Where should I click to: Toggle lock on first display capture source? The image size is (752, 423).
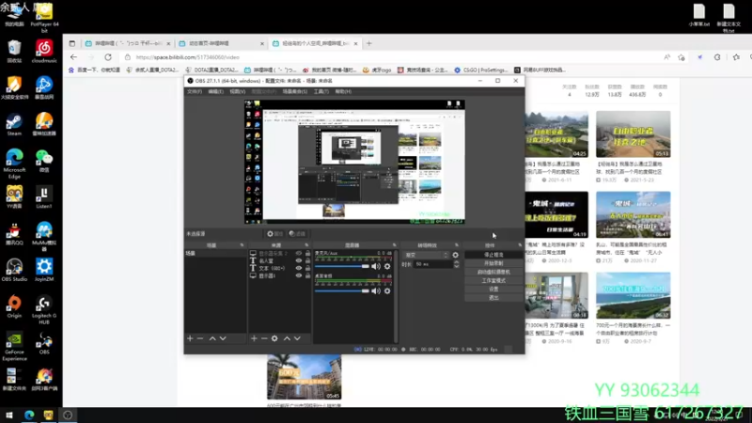click(x=308, y=253)
